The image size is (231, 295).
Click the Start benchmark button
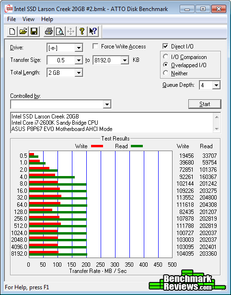click(205, 104)
